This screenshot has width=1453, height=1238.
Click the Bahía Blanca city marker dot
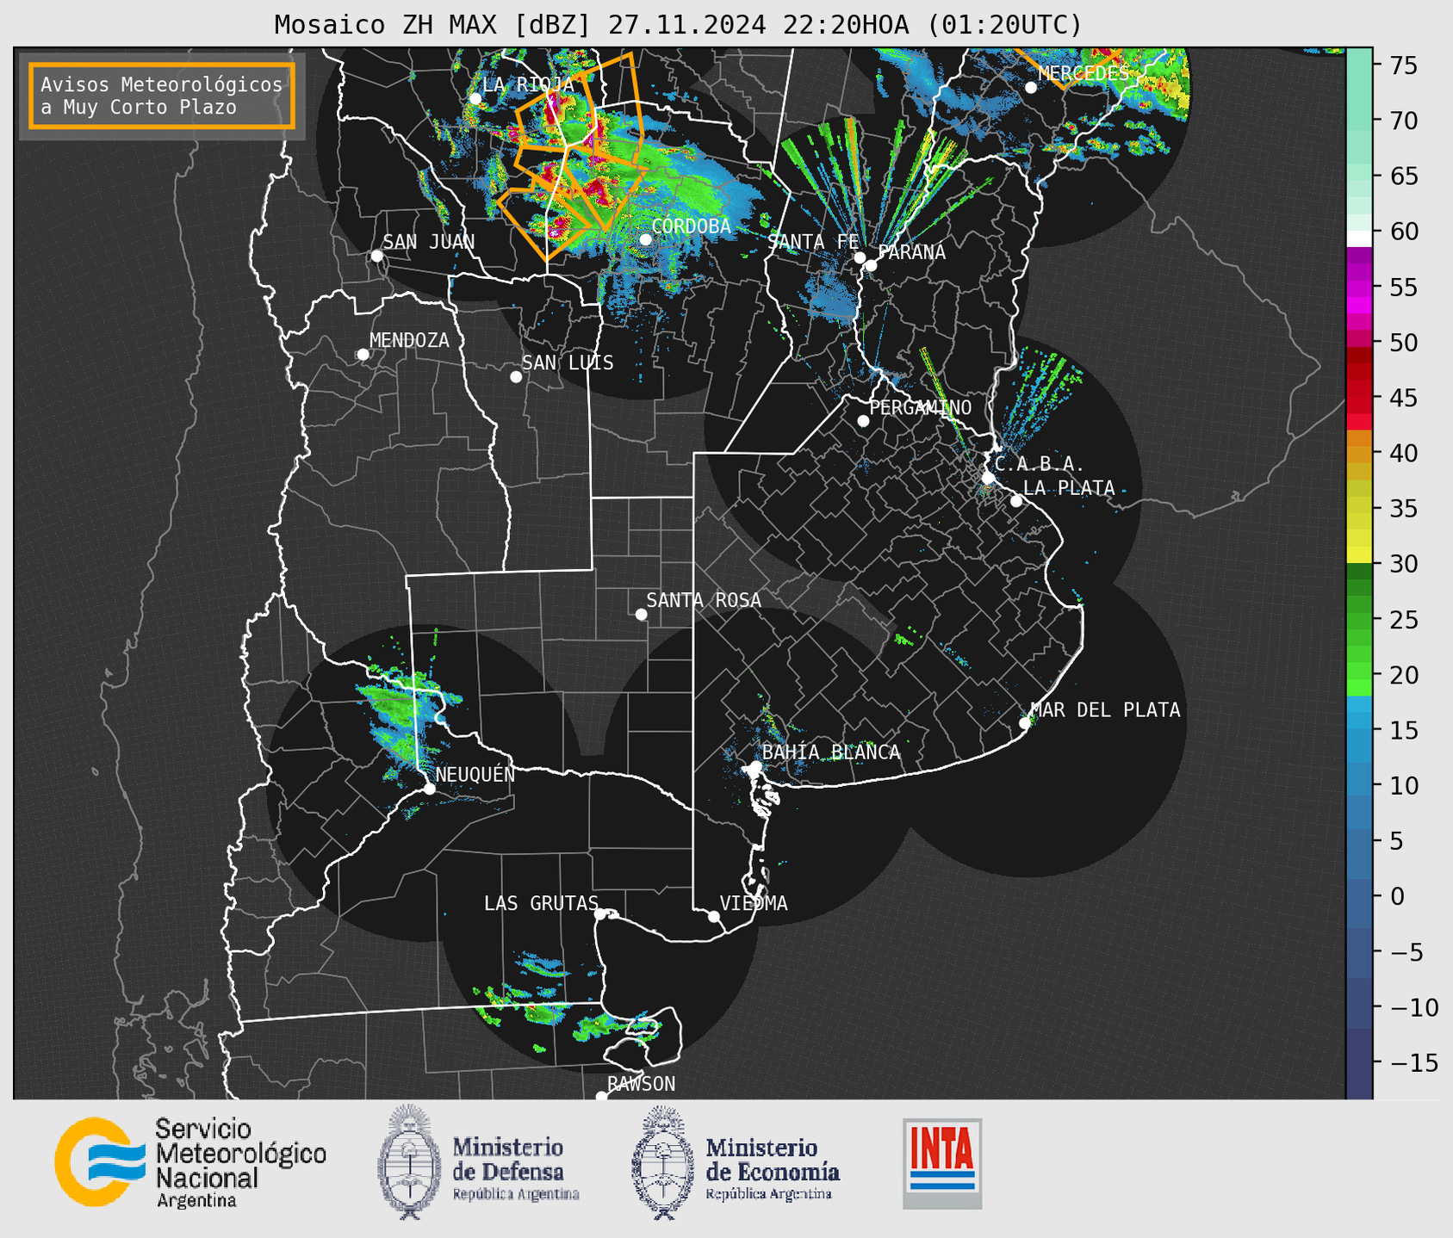(755, 766)
